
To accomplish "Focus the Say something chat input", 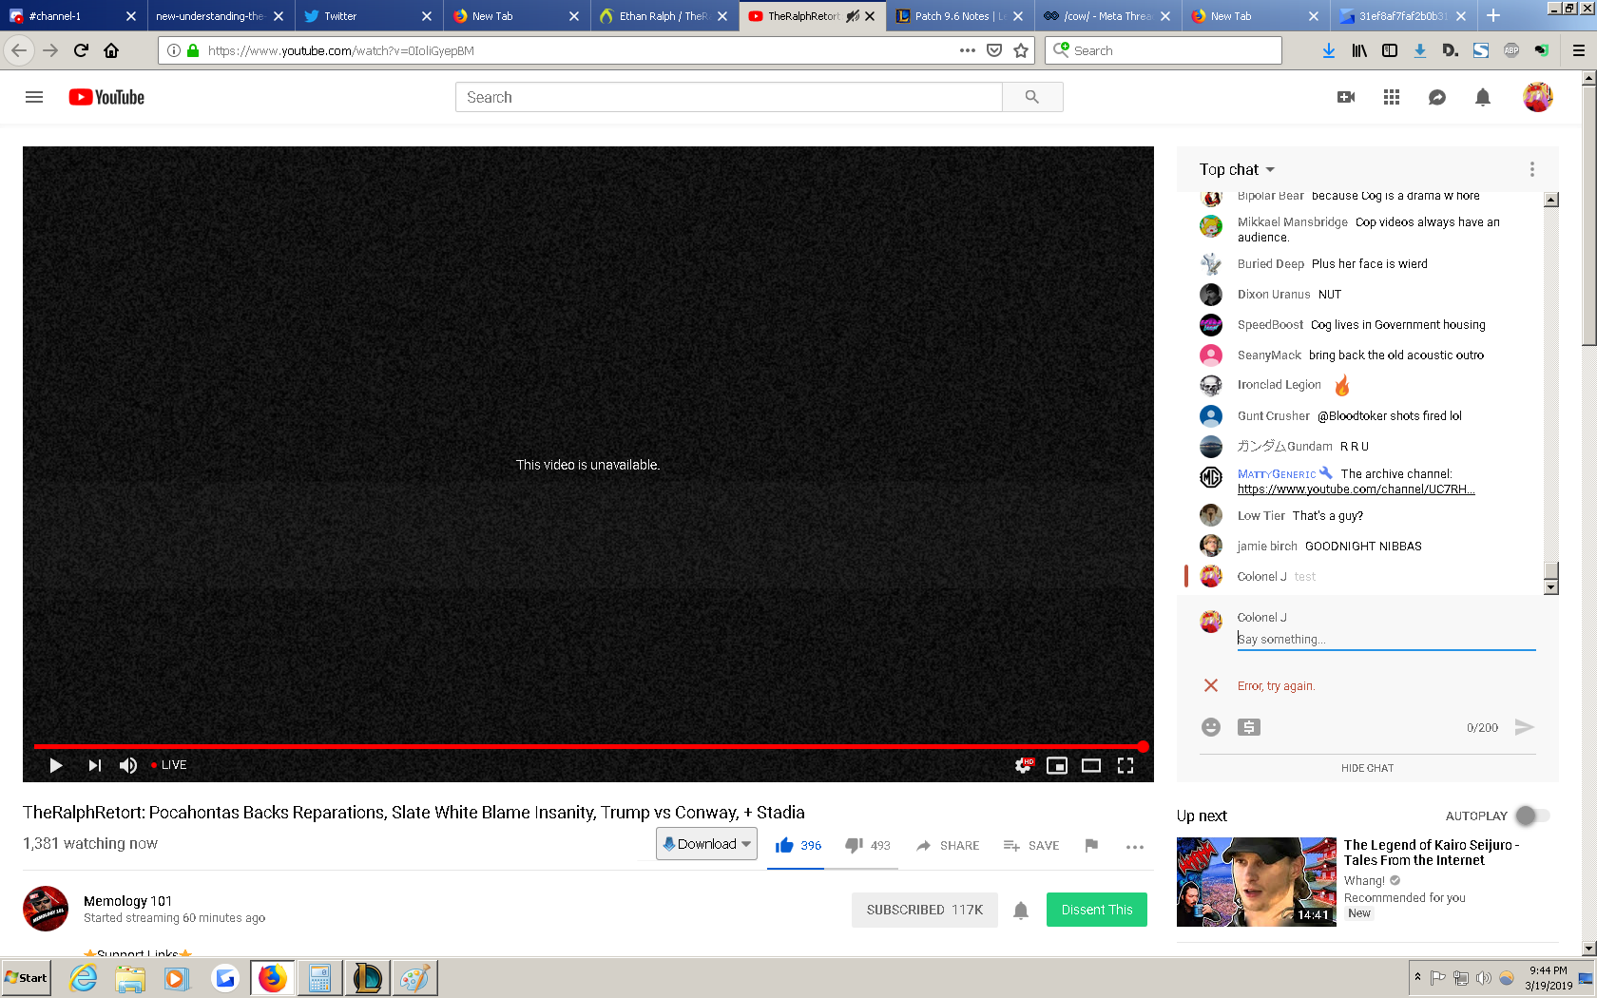I will point(1386,640).
